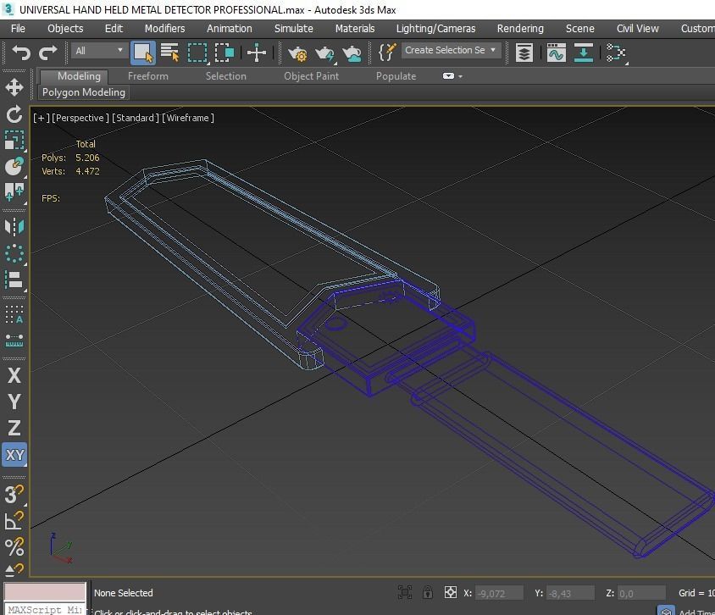The height and width of the screenshot is (615, 715).
Task: Toggle 3D Snaps button
Action: [14, 495]
